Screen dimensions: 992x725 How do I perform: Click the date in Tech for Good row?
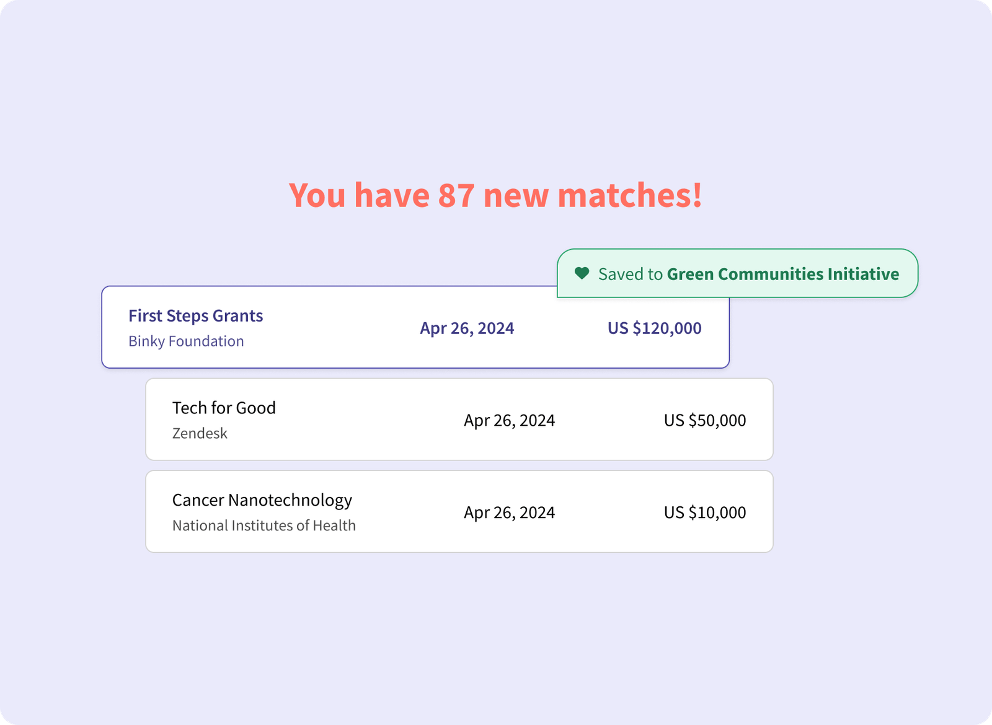click(509, 420)
